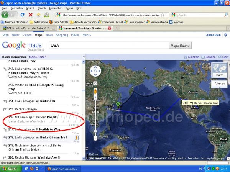Click the Route berechnen heading

15,57
